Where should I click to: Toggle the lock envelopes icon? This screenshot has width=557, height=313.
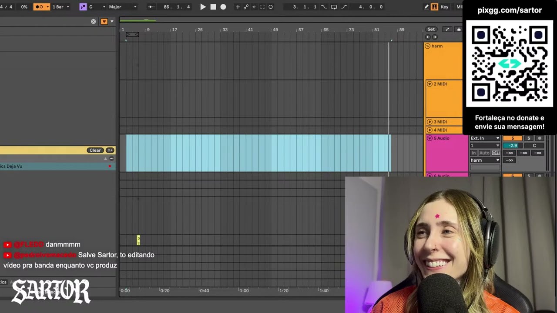point(459,30)
